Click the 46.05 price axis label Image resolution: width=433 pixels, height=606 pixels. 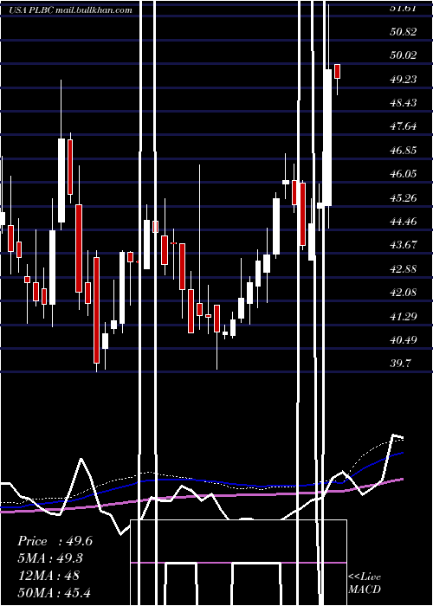404,174
